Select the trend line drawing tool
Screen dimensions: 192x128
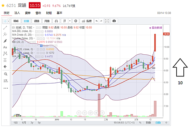click(5, 28)
